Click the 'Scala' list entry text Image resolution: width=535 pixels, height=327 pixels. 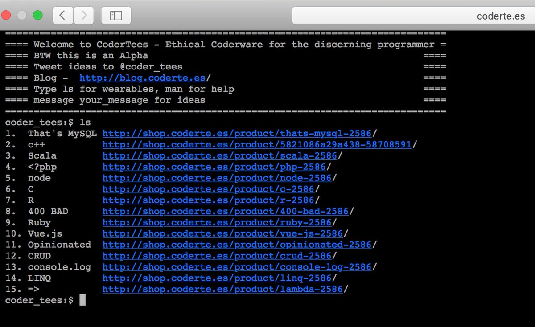(x=42, y=156)
